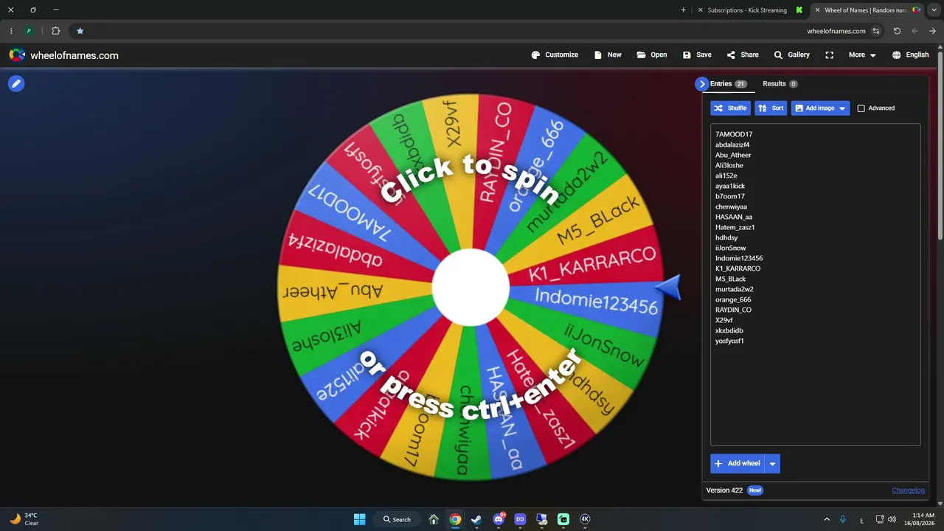Open the tab search dropdown
This screenshot has height=531, width=944.
coord(934,10)
